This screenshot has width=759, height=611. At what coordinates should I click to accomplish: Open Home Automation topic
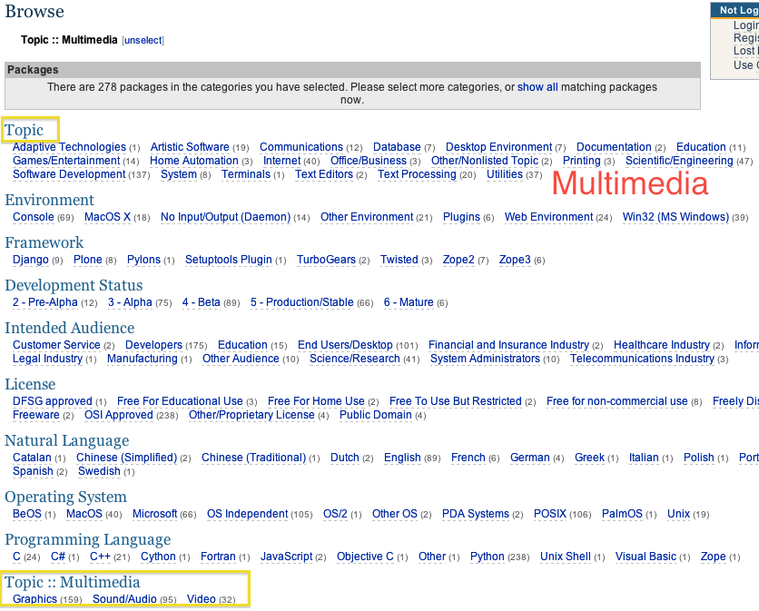pyautogui.click(x=194, y=161)
